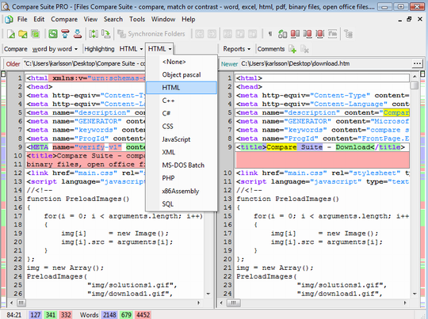
Task: Open the Compare menu
Action: coord(64,19)
